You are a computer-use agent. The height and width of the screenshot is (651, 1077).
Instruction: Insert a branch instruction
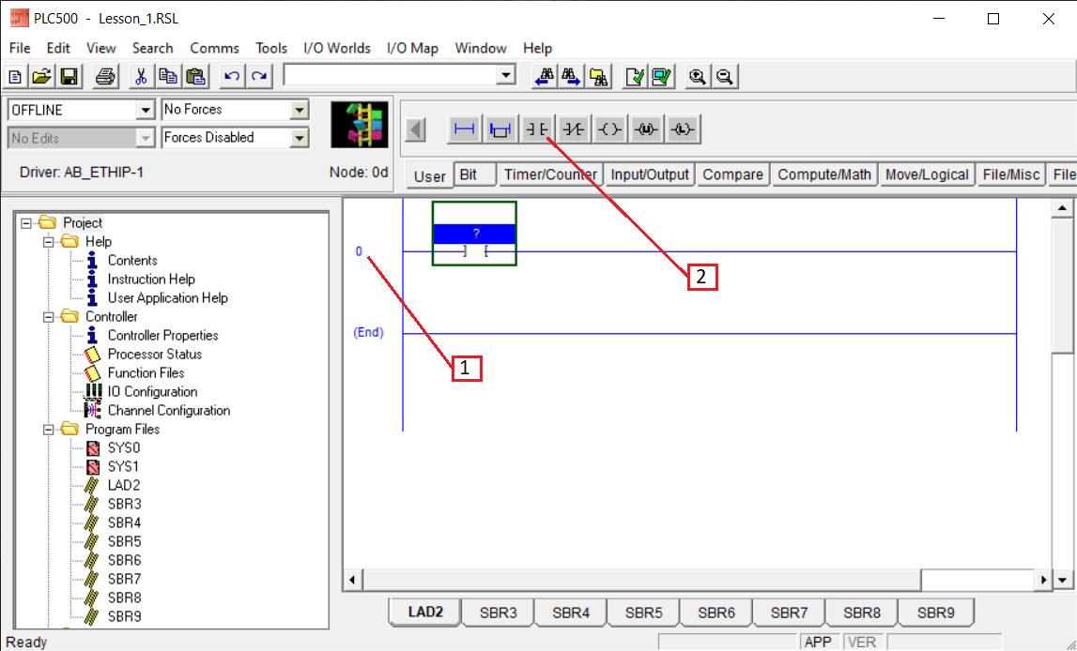tap(500, 129)
